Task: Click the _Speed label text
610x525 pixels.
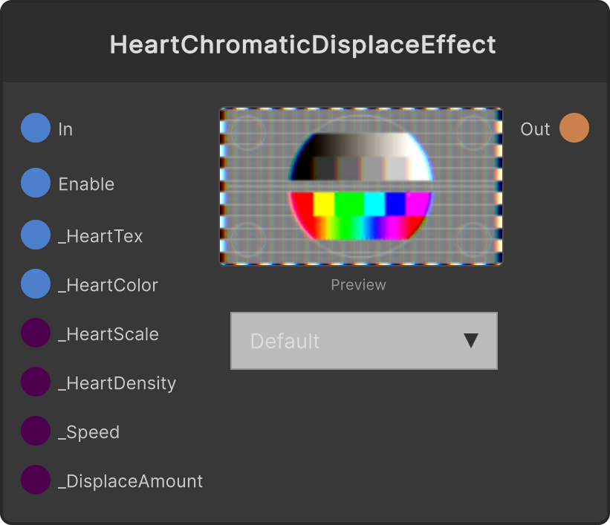Action: tap(89, 432)
